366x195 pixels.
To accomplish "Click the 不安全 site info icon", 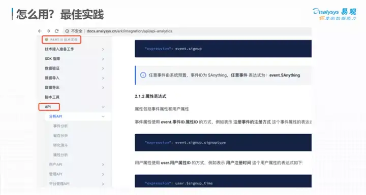I will coord(67,31).
